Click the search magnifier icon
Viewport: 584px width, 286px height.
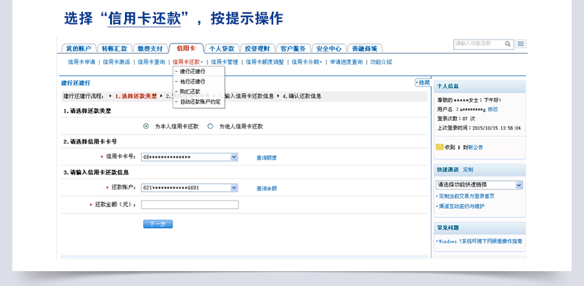508,44
